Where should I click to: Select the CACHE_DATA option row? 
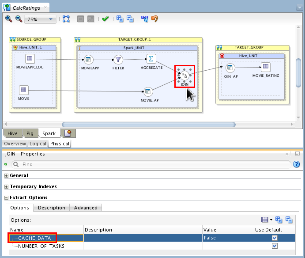[x=152, y=238]
